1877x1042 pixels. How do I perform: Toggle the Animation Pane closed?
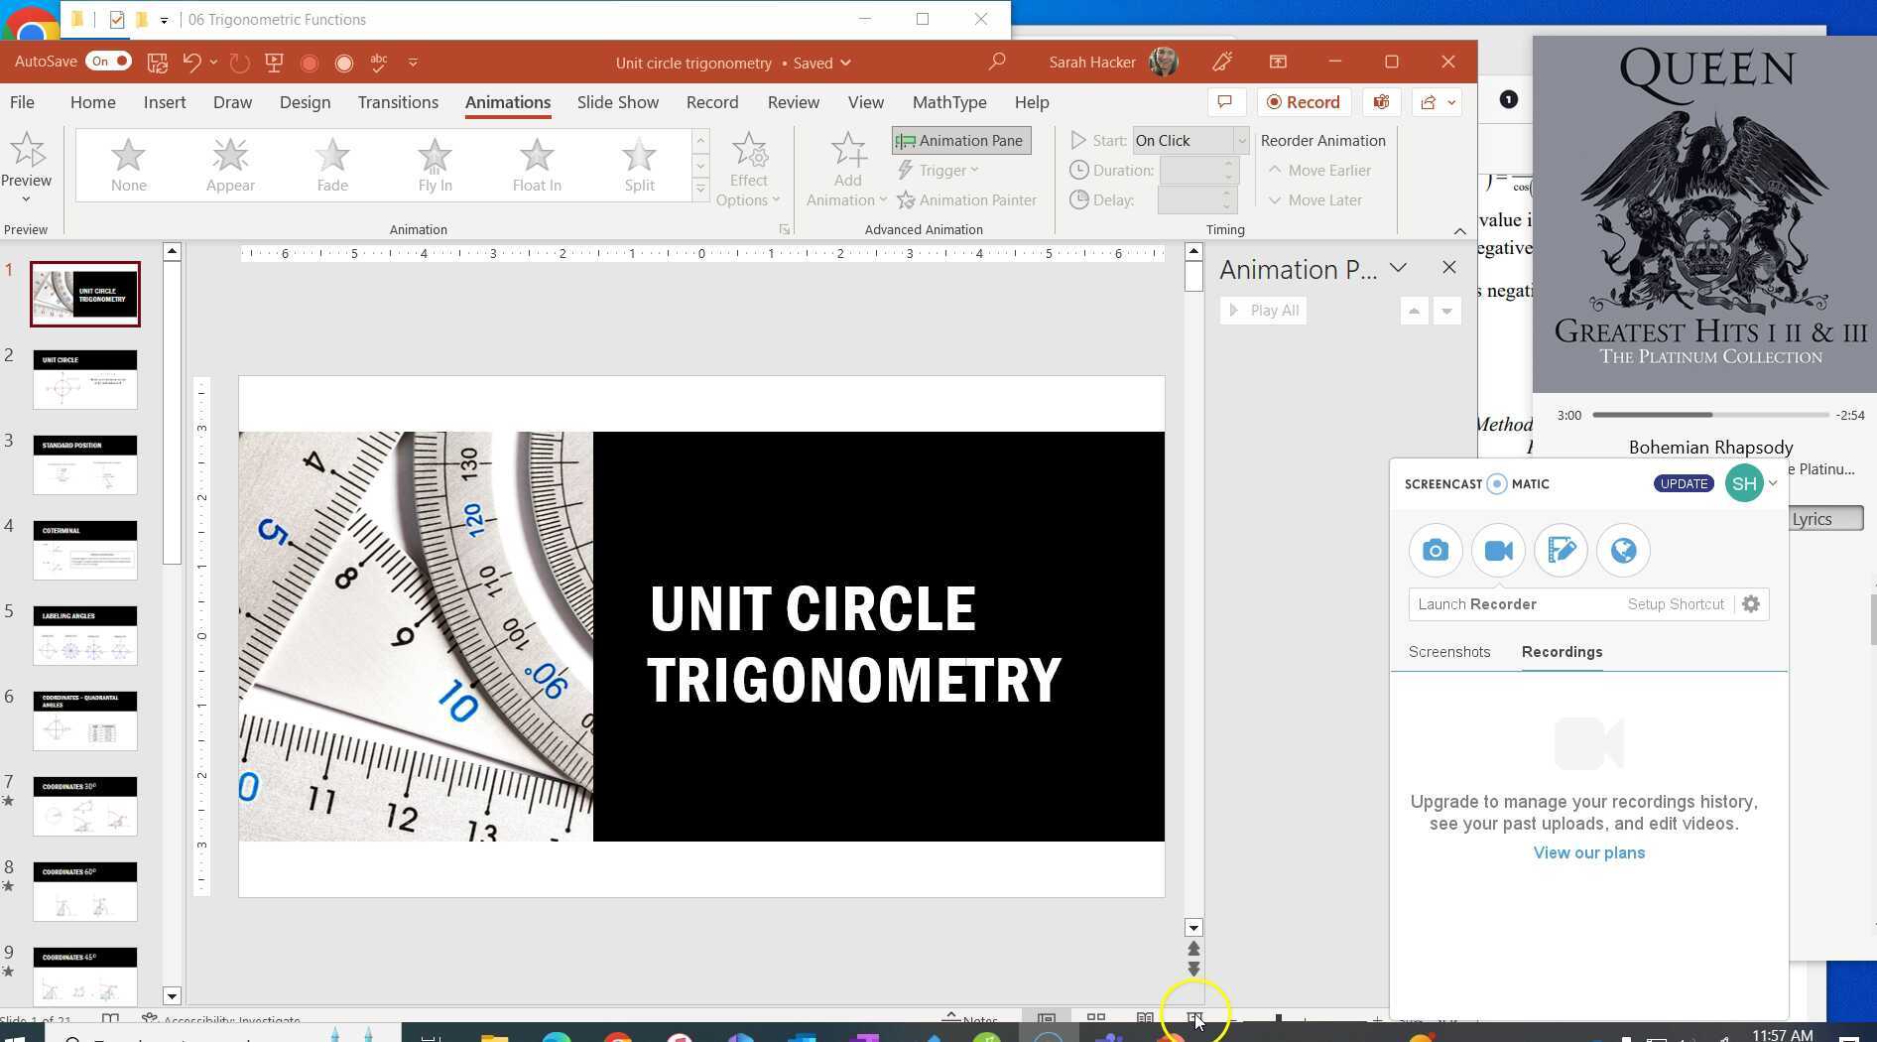click(x=959, y=140)
